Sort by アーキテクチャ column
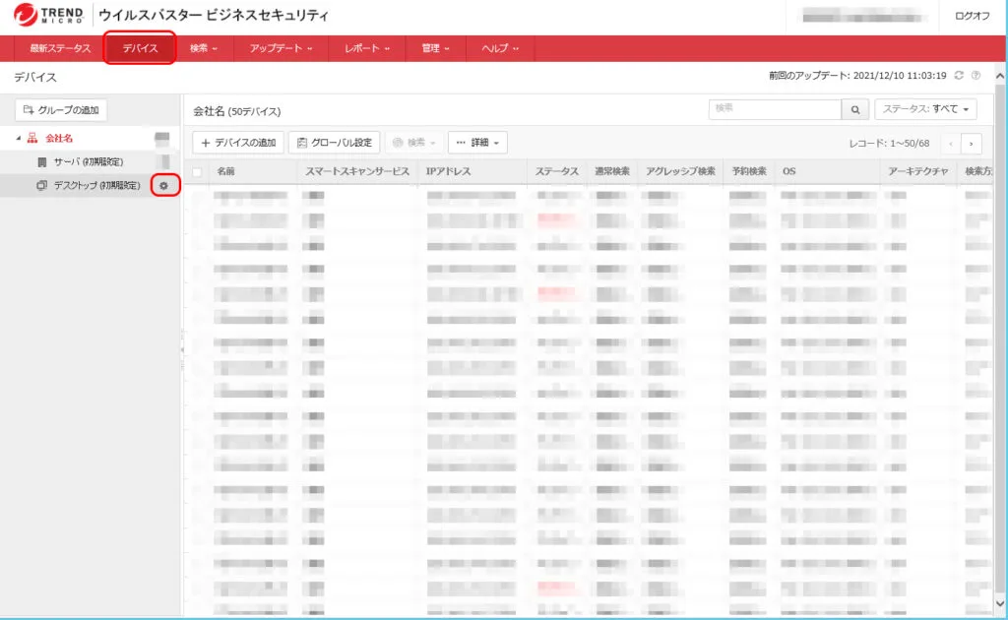Image resolution: width=1008 pixels, height=620 pixels. coord(918,171)
